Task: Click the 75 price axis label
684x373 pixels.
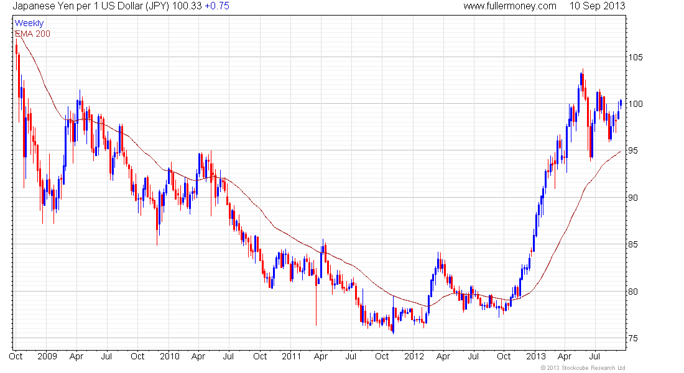Action: 633,338
